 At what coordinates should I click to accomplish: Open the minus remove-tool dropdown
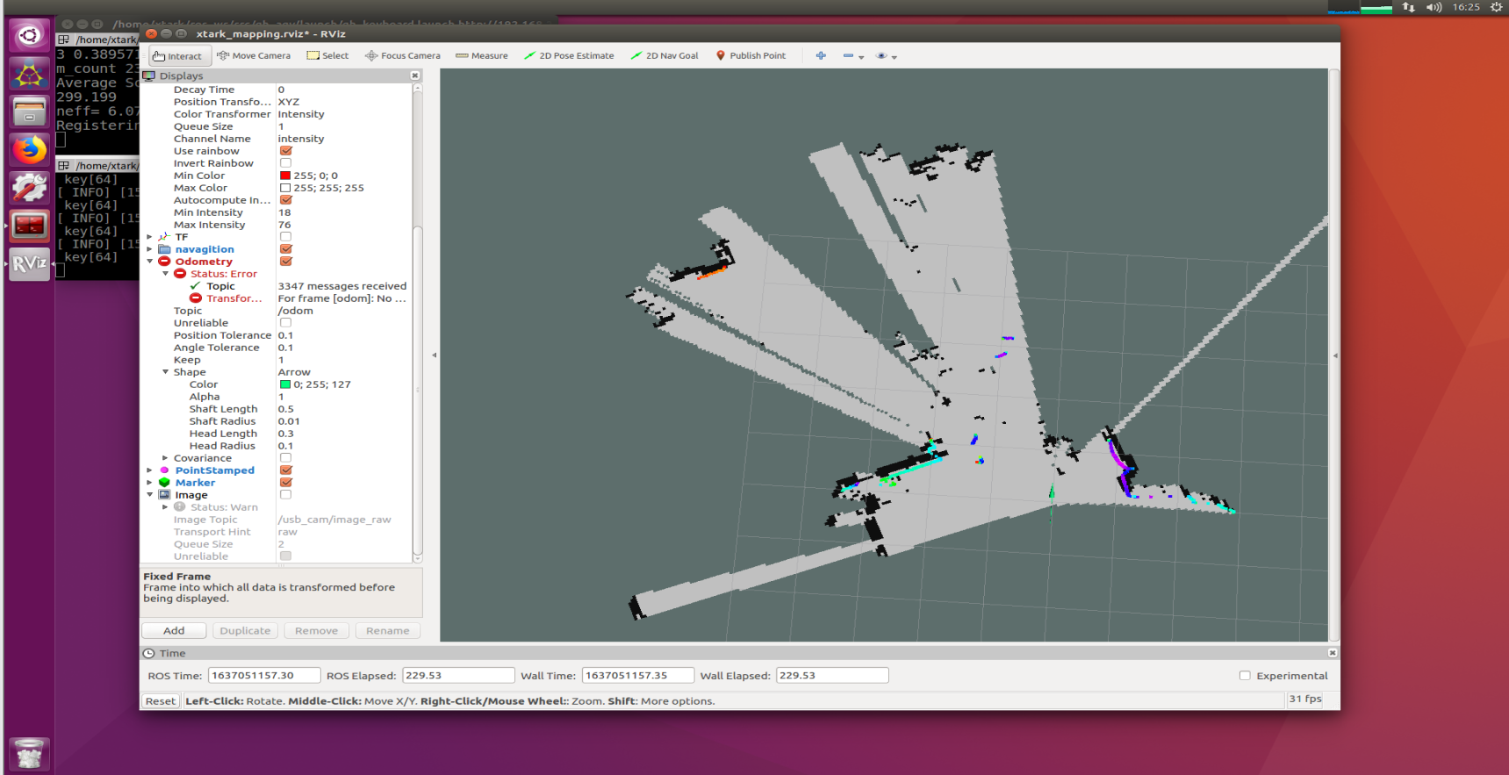click(x=853, y=56)
